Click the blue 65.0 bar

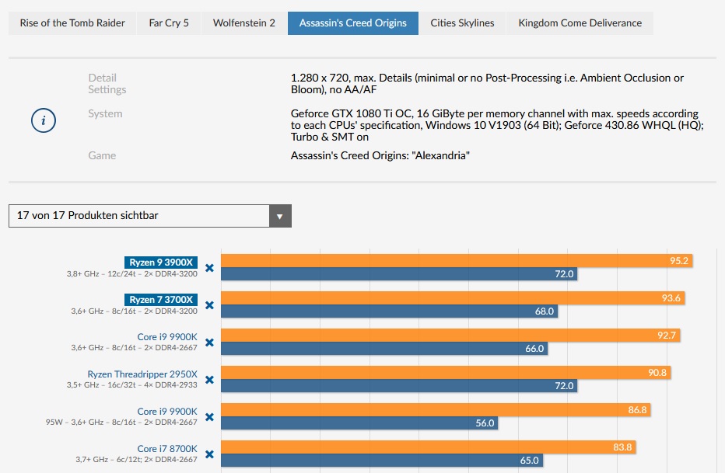pyautogui.click(x=382, y=461)
